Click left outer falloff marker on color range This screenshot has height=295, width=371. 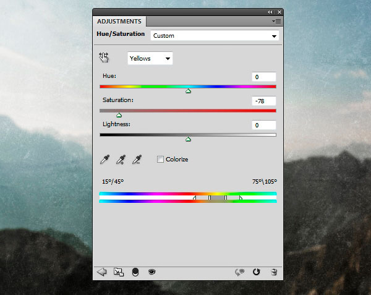click(195, 197)
